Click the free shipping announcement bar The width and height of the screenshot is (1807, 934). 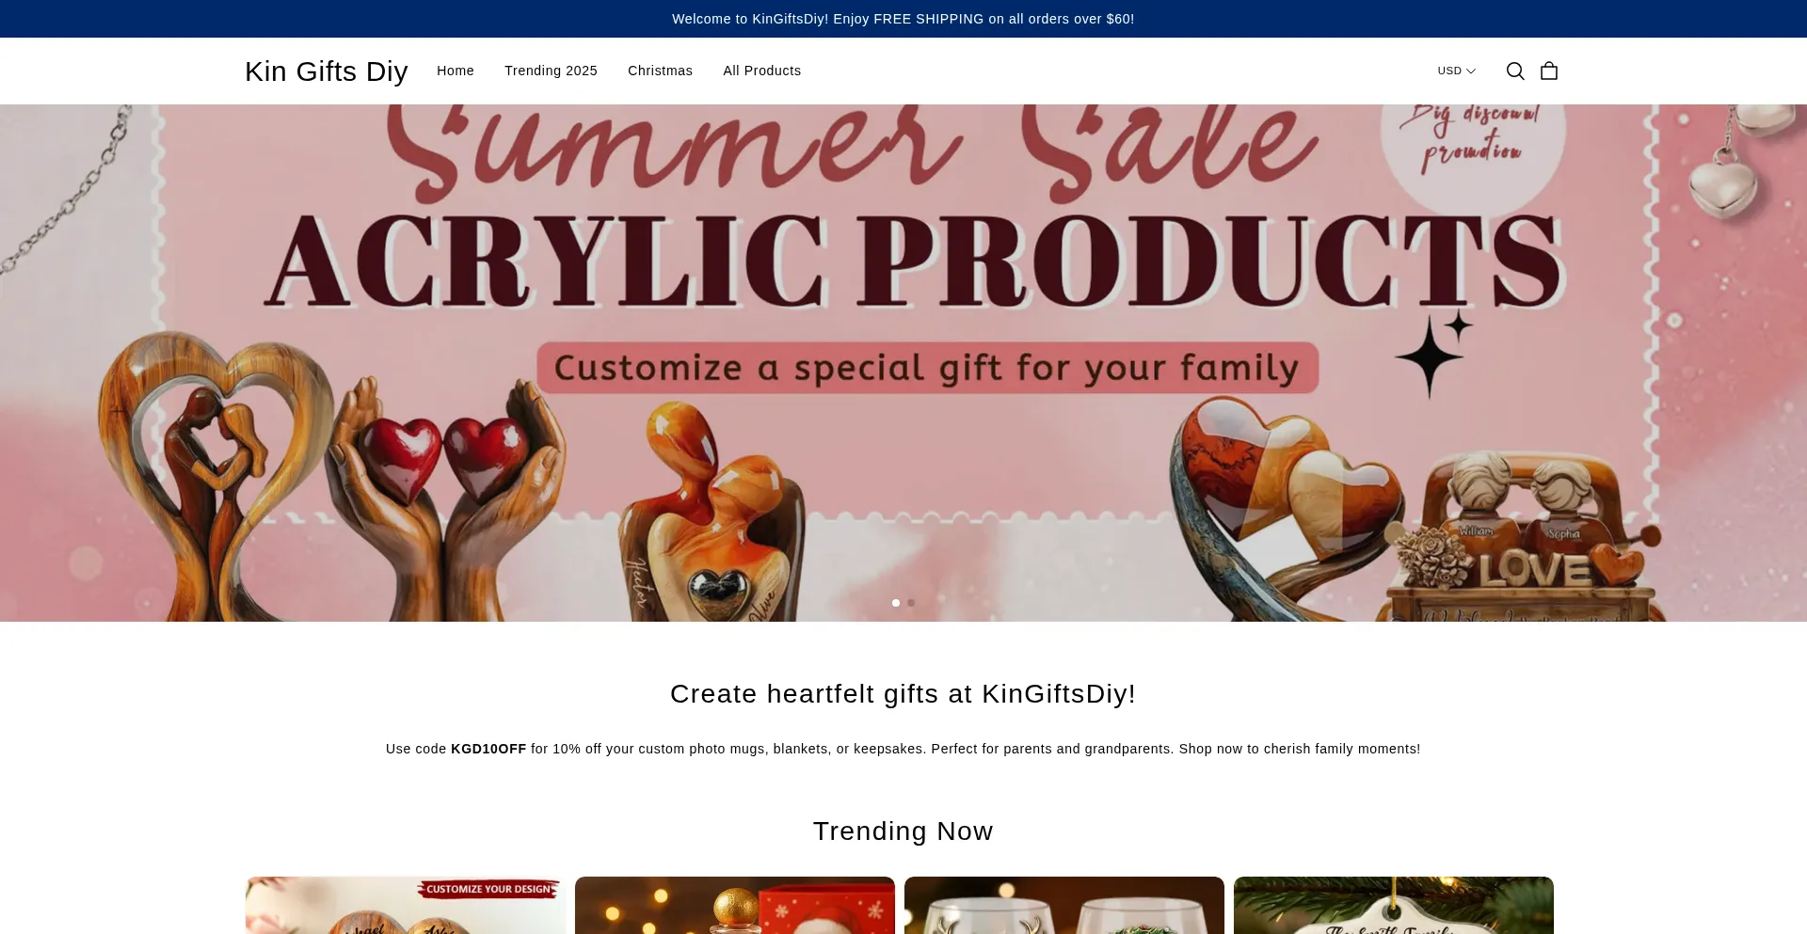[x=903, y=19]
